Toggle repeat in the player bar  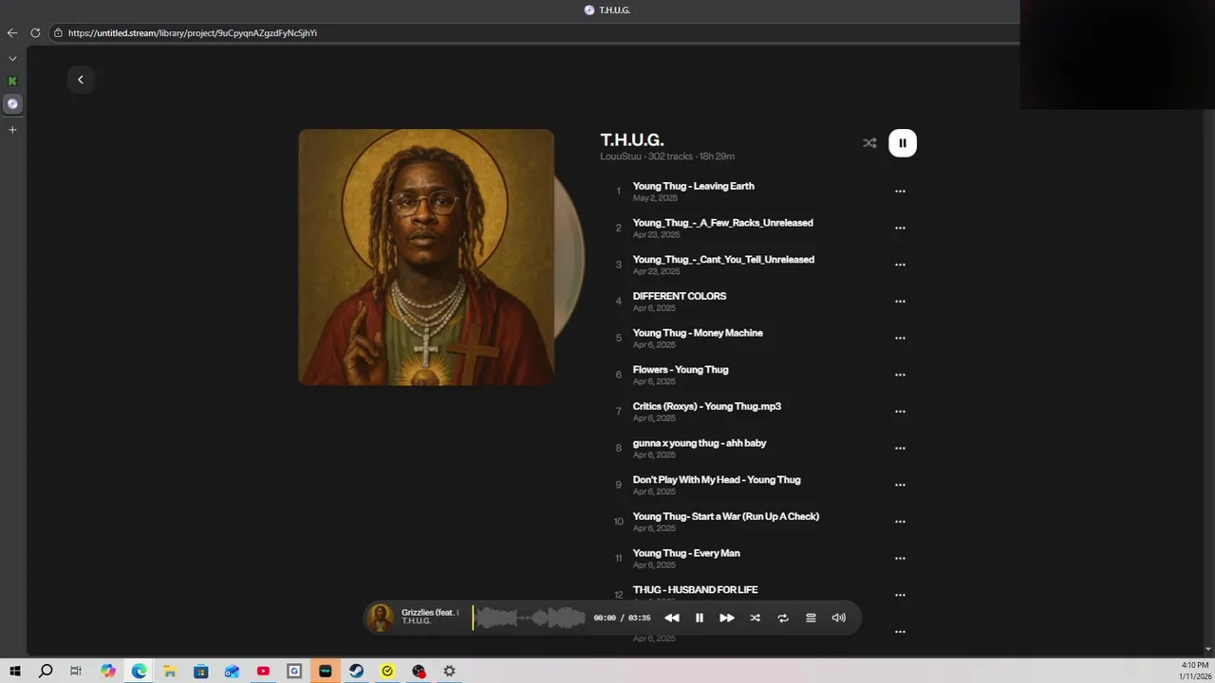(x=783, y=618)
